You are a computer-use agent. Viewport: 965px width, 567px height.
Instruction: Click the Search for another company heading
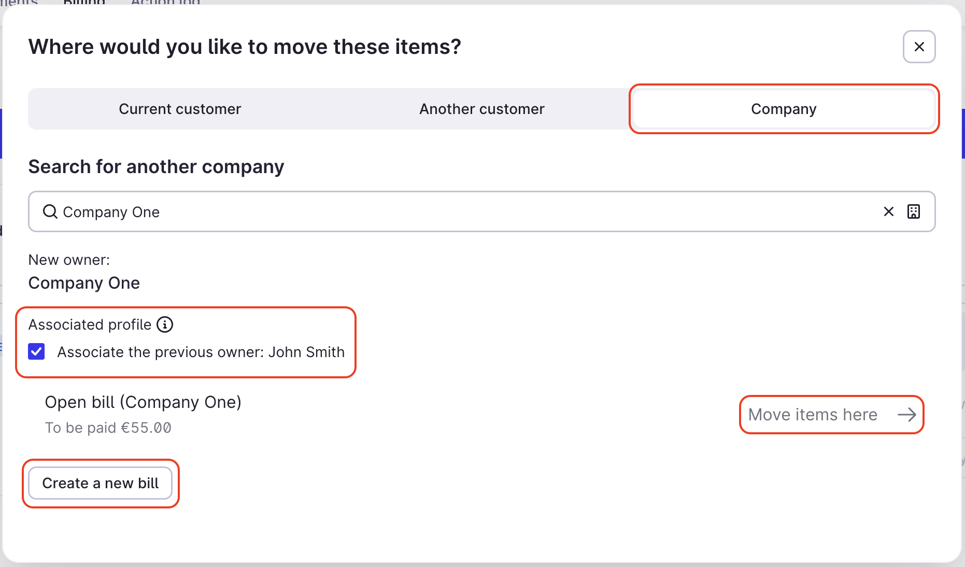(156, 166)
